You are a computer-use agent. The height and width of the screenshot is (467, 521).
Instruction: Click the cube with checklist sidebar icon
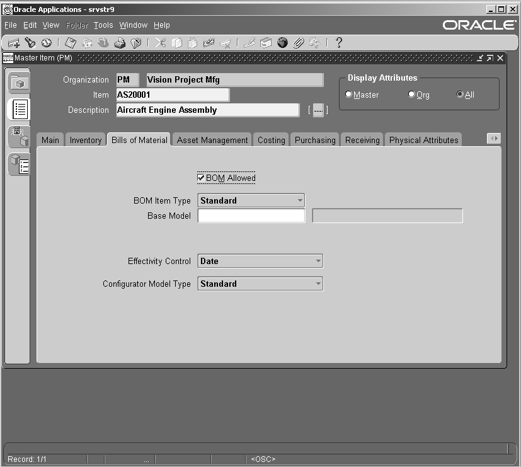(x=19, y=164)
